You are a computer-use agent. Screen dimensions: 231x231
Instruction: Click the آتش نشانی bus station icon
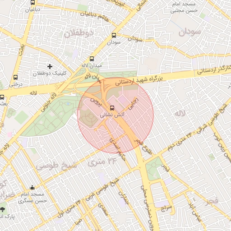point(112,108)
